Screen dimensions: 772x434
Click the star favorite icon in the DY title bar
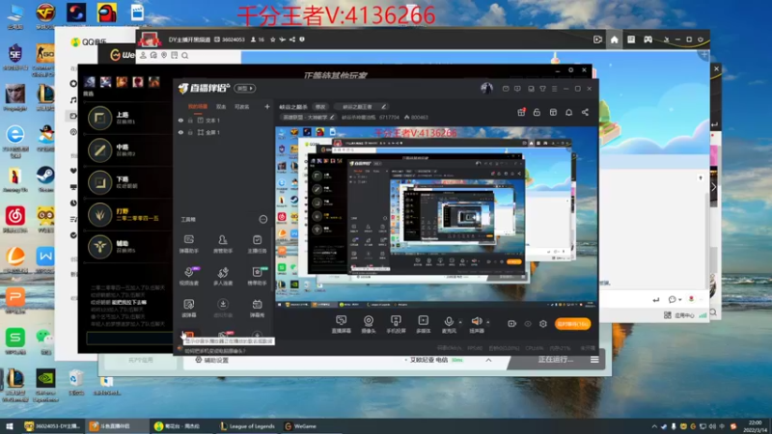pyautogui.click(x=273, y=40)
